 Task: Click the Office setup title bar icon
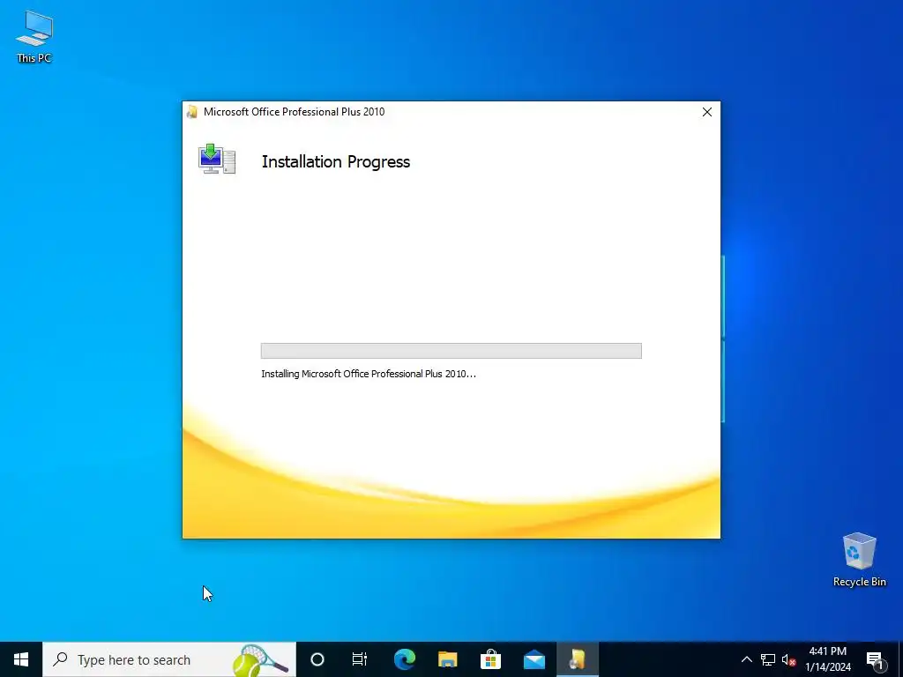tap(192, 112)
